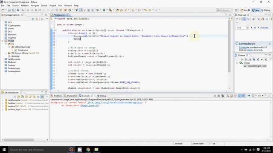Expand the JRE System Library node
The width and height of the screenshot is (273, 153).
pyautogui.click(x=6, y=53)
